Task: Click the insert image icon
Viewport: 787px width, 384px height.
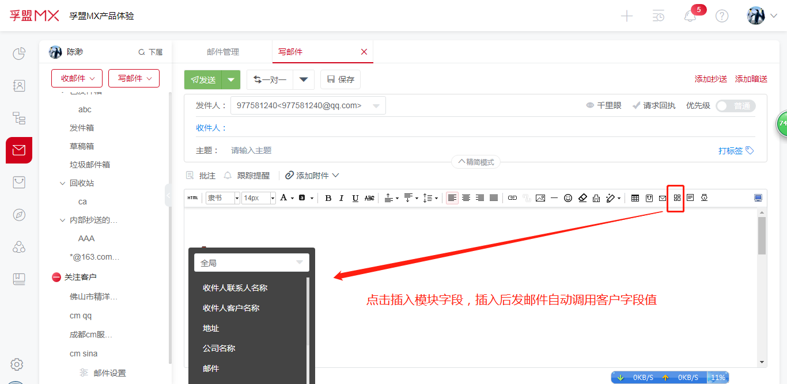Action: click(540, 198)
